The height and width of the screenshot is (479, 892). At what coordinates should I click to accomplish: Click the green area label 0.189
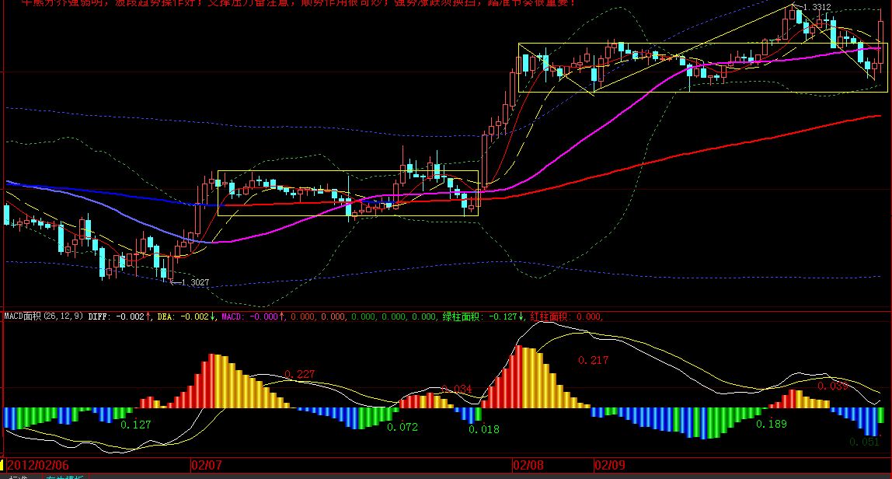[x=772, y=424]
